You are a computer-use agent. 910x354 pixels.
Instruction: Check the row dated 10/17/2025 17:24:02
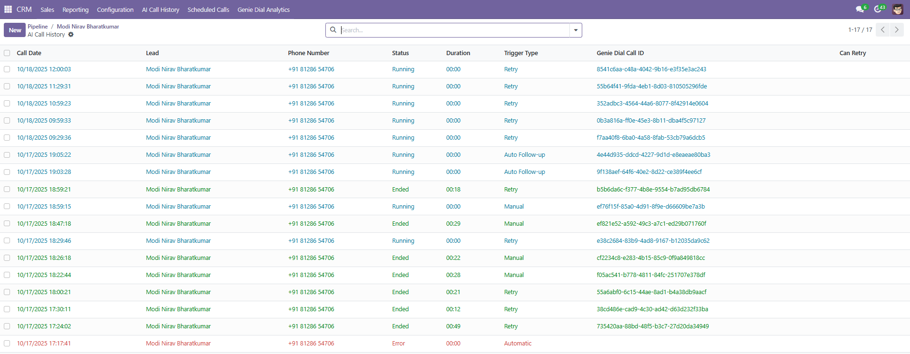[7, 326]
